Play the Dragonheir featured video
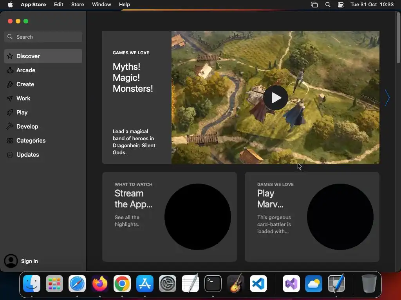The width and height of the screenshot is (401, 300). tap(275, 98)
